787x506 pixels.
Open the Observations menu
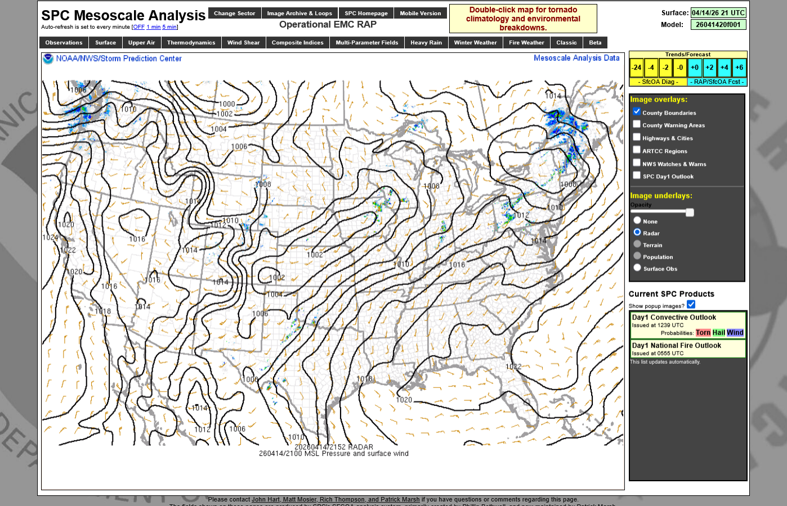(x=64, y=43)
